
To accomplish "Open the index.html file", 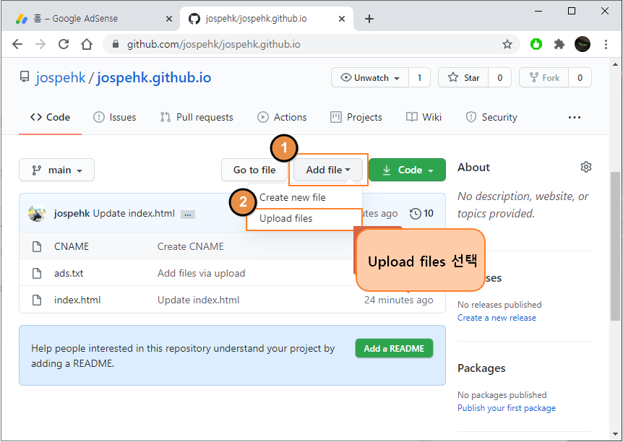I will (77, 300).
